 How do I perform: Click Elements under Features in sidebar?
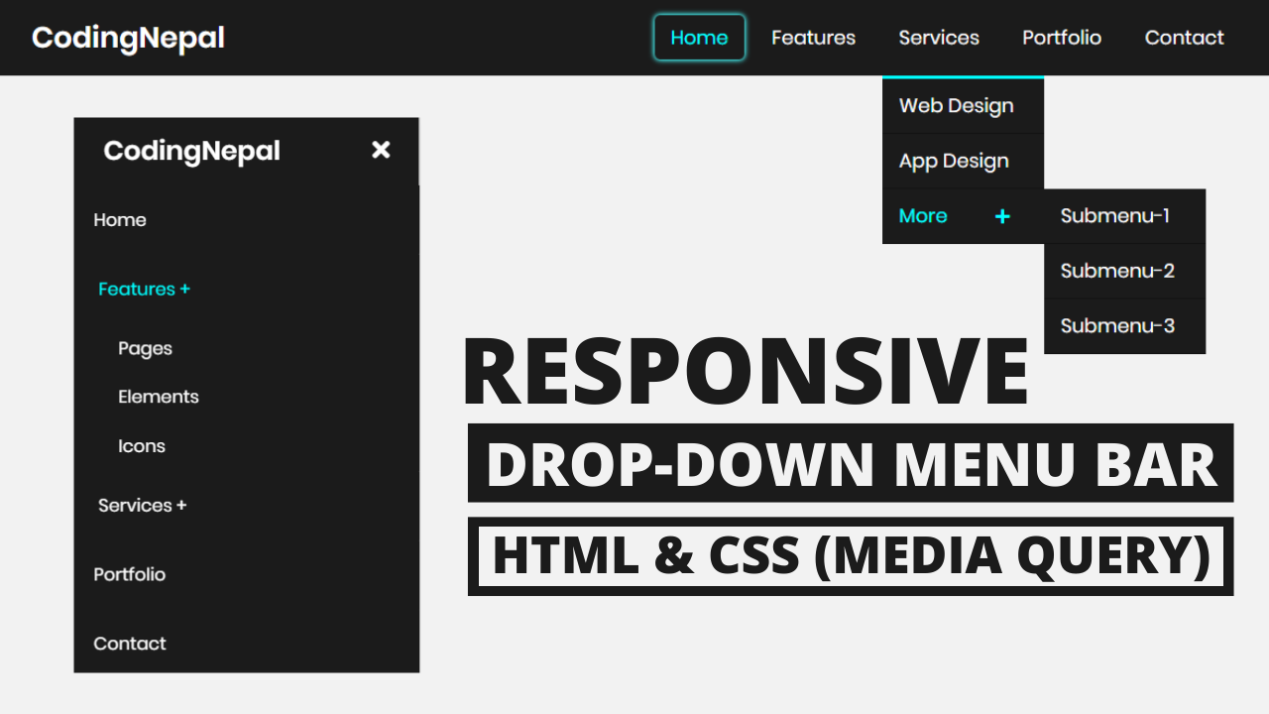tap(159, 397)
